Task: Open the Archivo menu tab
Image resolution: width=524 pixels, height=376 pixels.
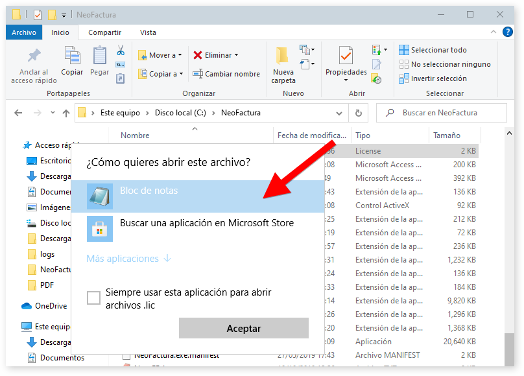Action: pos(24,32)
